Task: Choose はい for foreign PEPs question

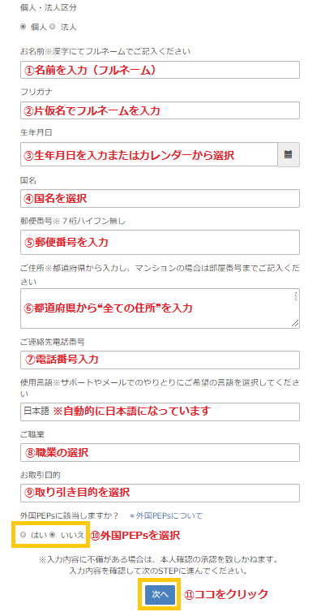Action: [24, 535]
